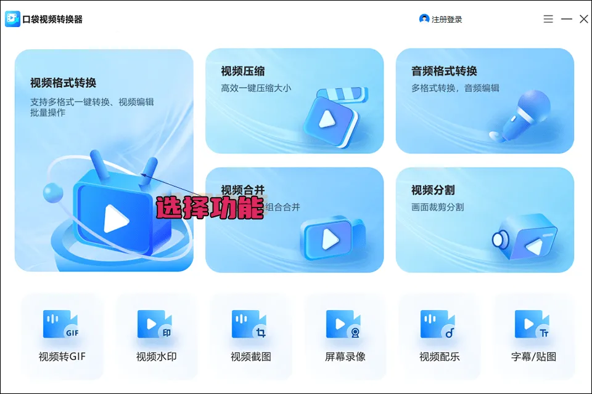
Task: Select the 视频压缩 feature card
Action: click(295, 101)
